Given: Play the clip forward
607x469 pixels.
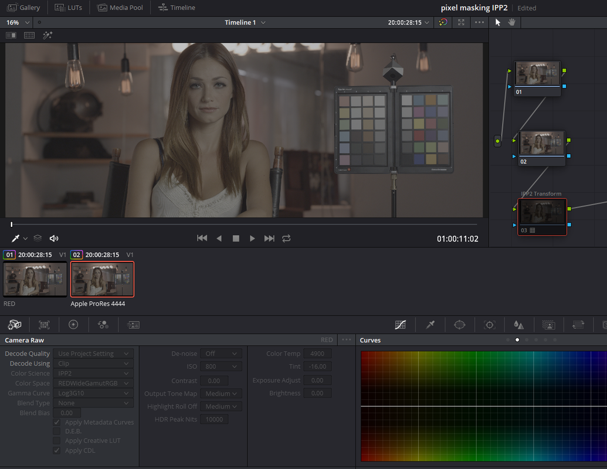Looking at the screenshot, I should click(x=252, y=239).
